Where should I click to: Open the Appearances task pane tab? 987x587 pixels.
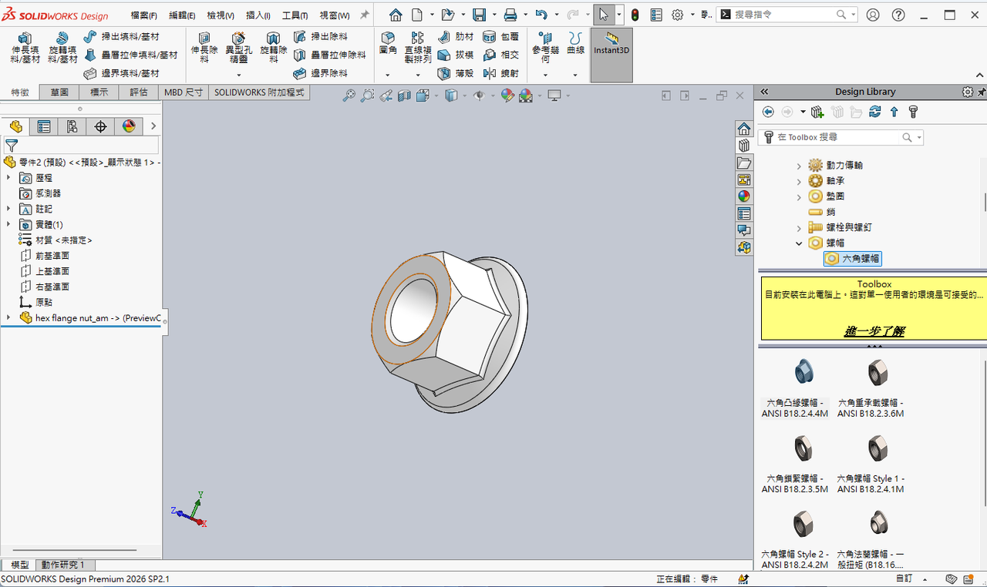point(744,196)
